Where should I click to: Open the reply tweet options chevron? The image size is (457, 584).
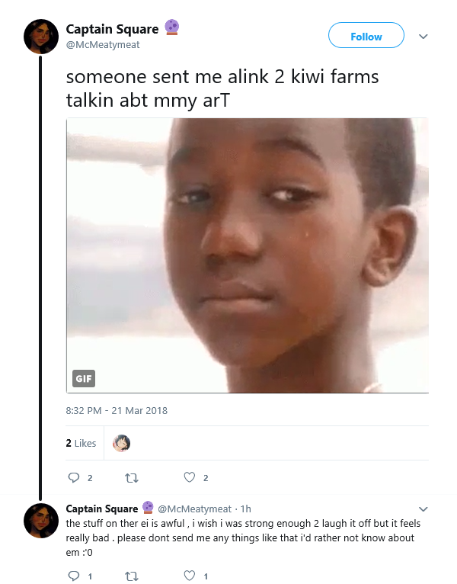[423, 509]
